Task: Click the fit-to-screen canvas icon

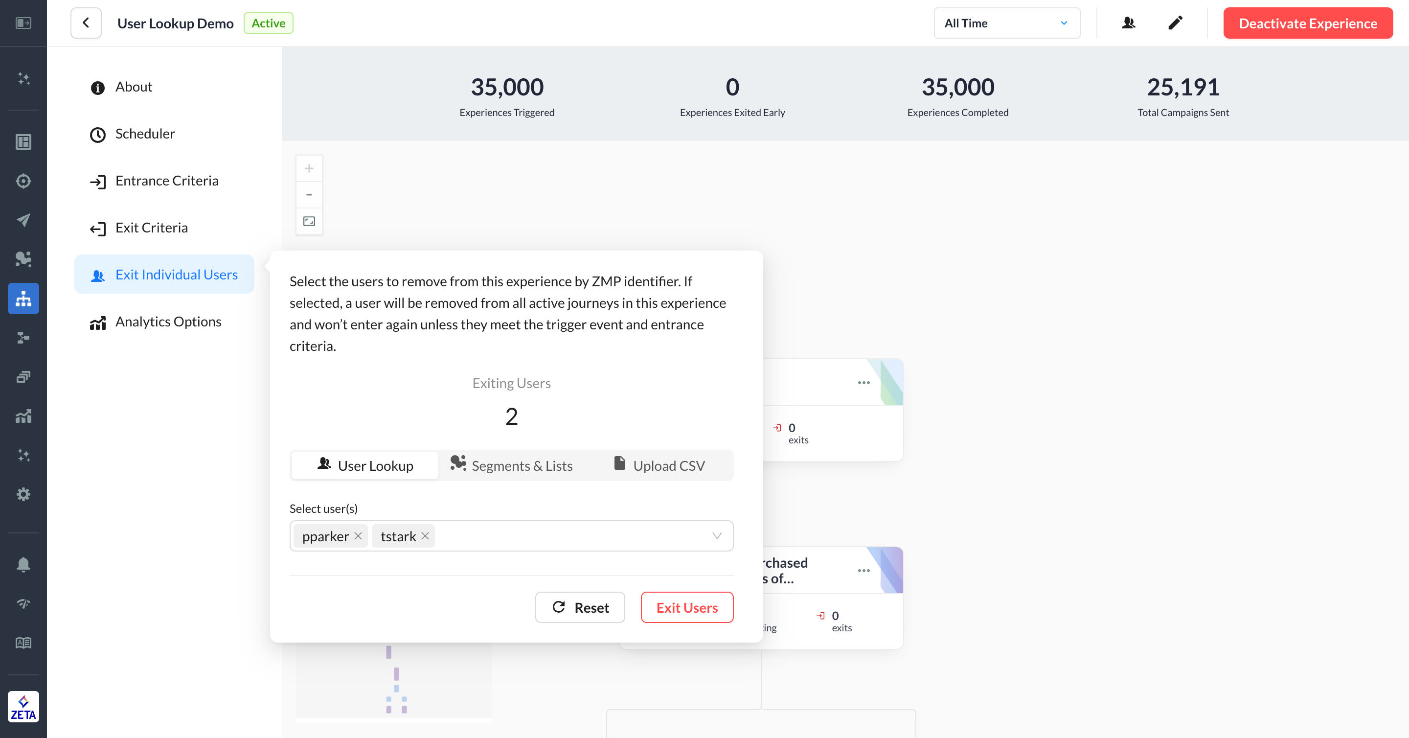Action: pyautogui.click(x=309, y=221)
